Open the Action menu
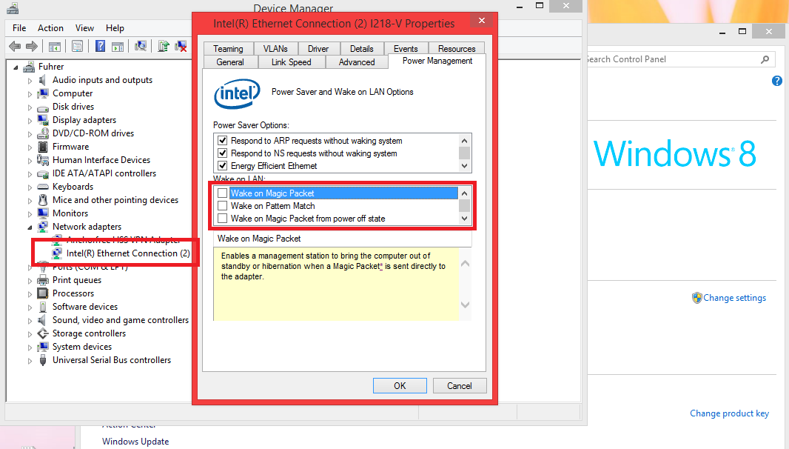Screen dimensions: 789x449 click(50, 28)
